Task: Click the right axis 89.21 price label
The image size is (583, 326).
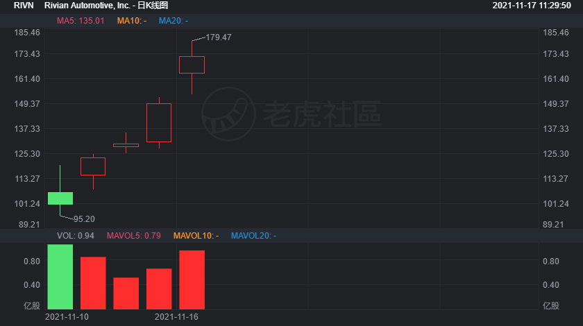Action: [x=553, y=225]
